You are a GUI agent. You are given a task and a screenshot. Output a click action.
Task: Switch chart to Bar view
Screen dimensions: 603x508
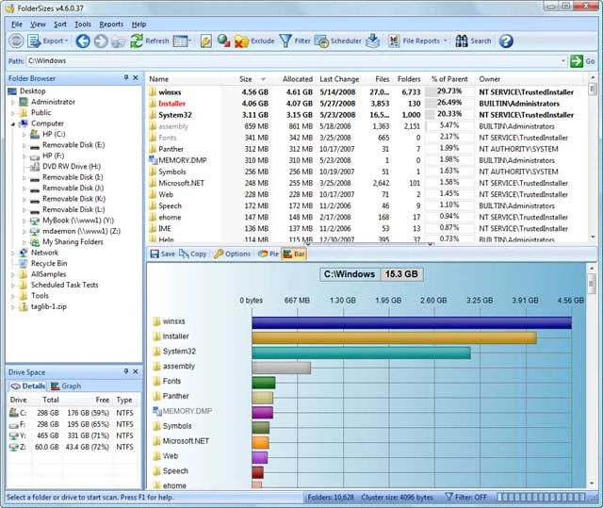(294, 254)
